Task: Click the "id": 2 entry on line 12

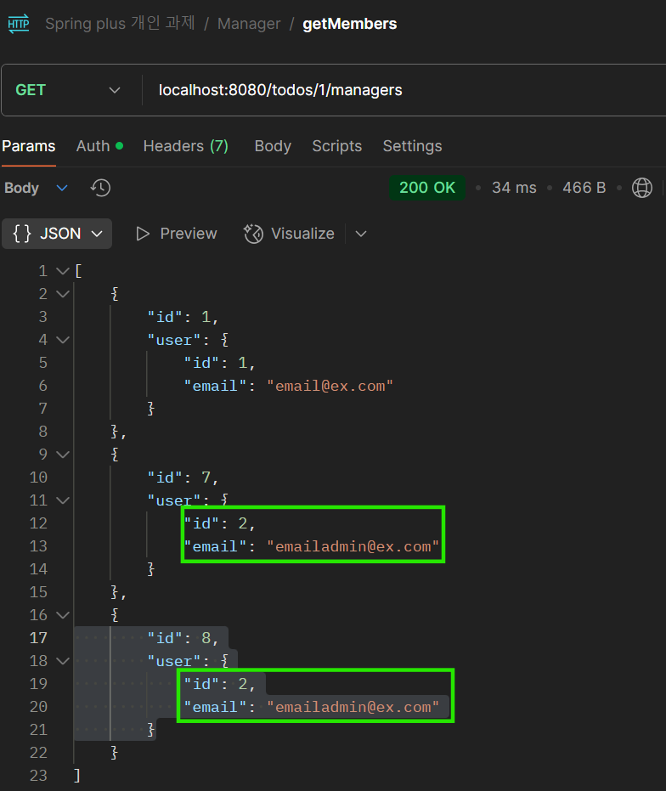Action: pos(219,523)
